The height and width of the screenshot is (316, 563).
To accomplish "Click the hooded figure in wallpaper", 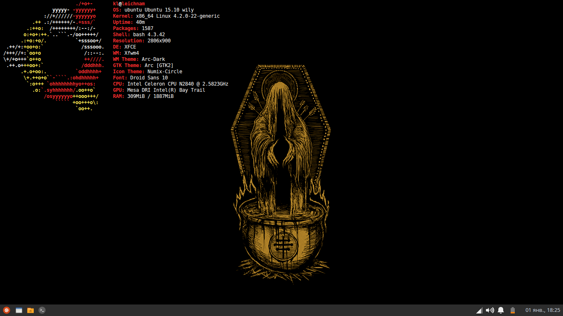I will (281, 136).
